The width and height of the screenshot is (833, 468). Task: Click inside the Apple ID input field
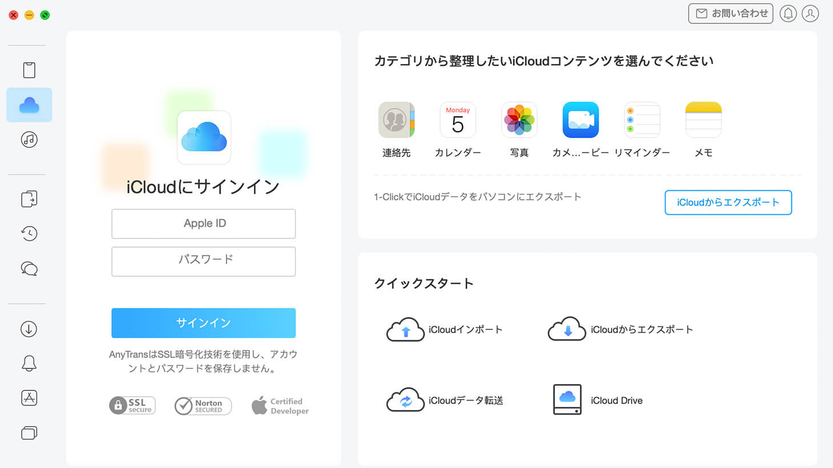click(203, 224)
